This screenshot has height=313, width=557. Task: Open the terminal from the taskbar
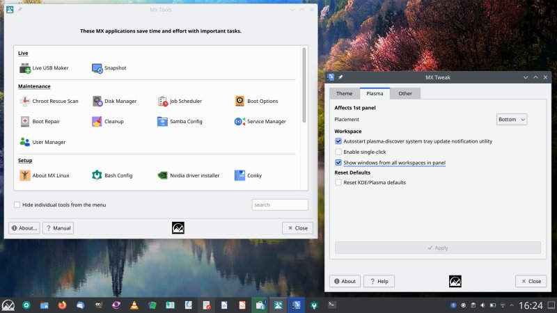pos(332,305)
